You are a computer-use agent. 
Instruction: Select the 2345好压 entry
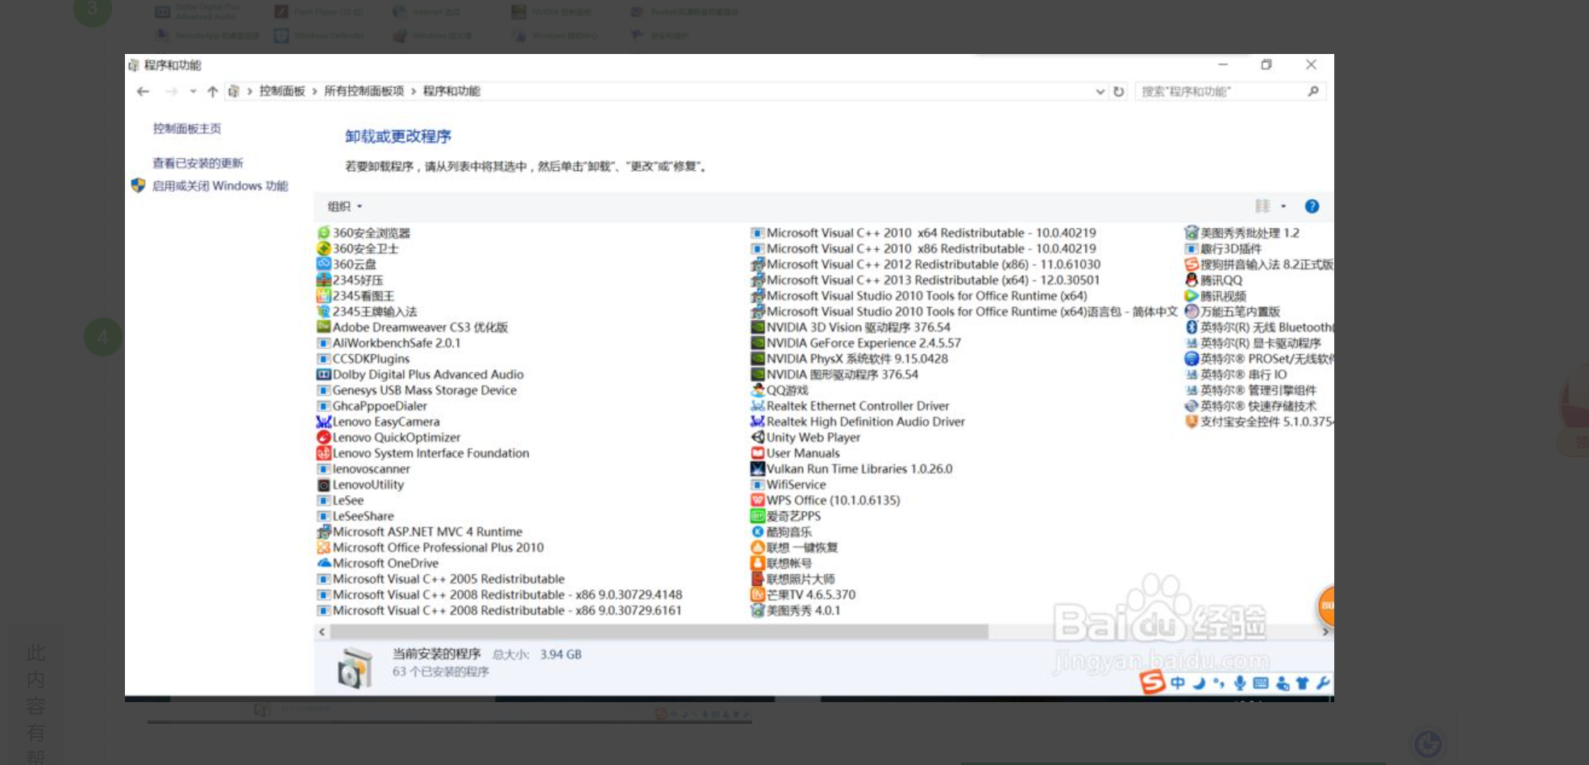pyautogui.click(x=350, y=280)
